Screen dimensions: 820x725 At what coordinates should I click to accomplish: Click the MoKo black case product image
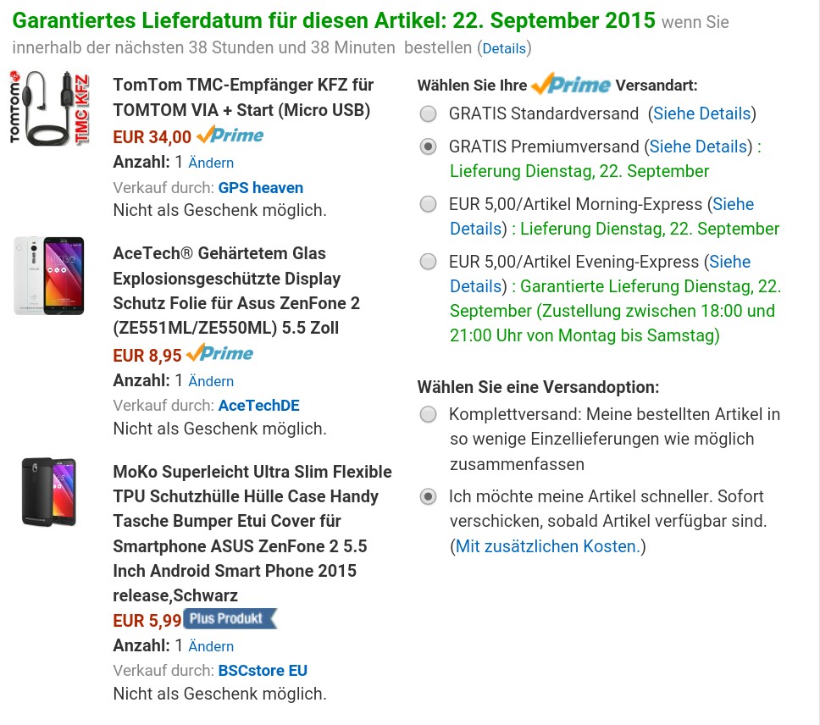[49, 491]
